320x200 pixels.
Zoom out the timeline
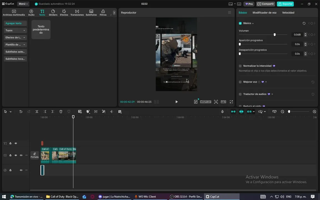coord(282,112)
